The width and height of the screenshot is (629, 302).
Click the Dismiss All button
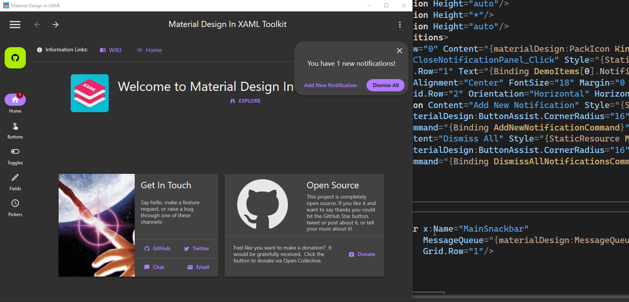click(x=385, y=85)
